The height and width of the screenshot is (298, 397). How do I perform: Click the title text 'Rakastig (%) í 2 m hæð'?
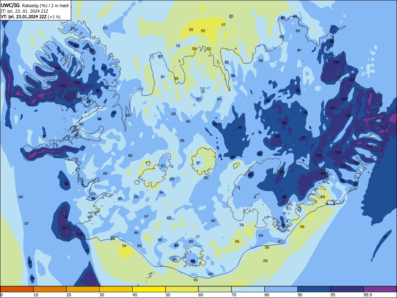[45, 5]
